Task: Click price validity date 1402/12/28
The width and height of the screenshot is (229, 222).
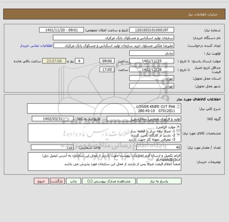Action: [x=151, y=69]
